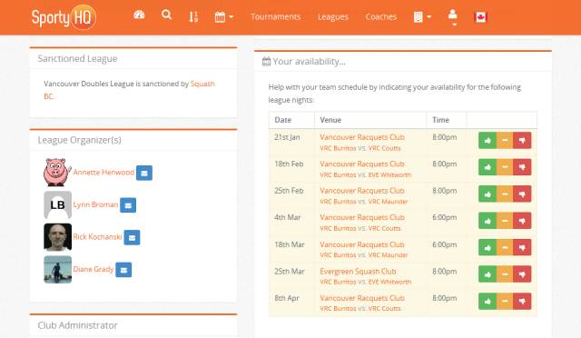Open Diane Grady's profile
Image resolution: width=581 pixels, height=338 pixels.
pyautogui.click(x=93, y=269)
